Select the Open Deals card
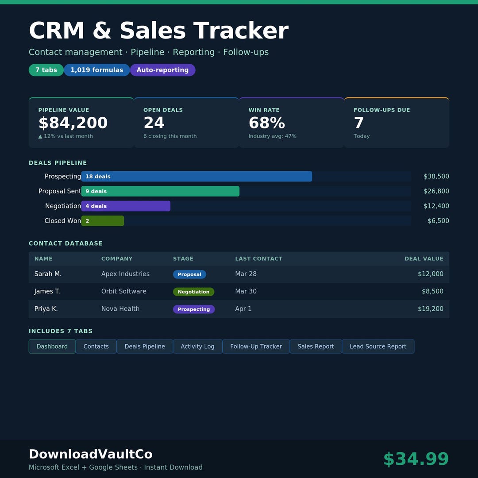Screen dimensions: 478x478 186,123
